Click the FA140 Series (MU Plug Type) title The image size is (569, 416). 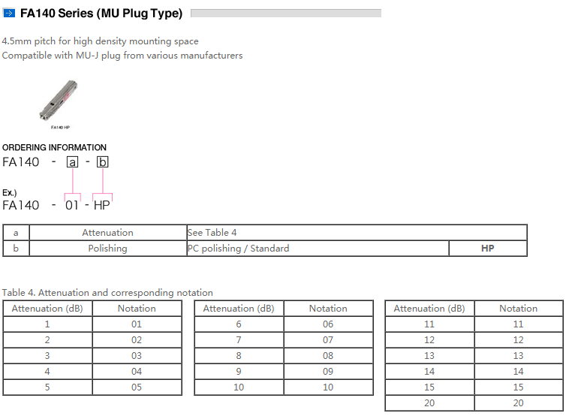(x=101, y=13)
